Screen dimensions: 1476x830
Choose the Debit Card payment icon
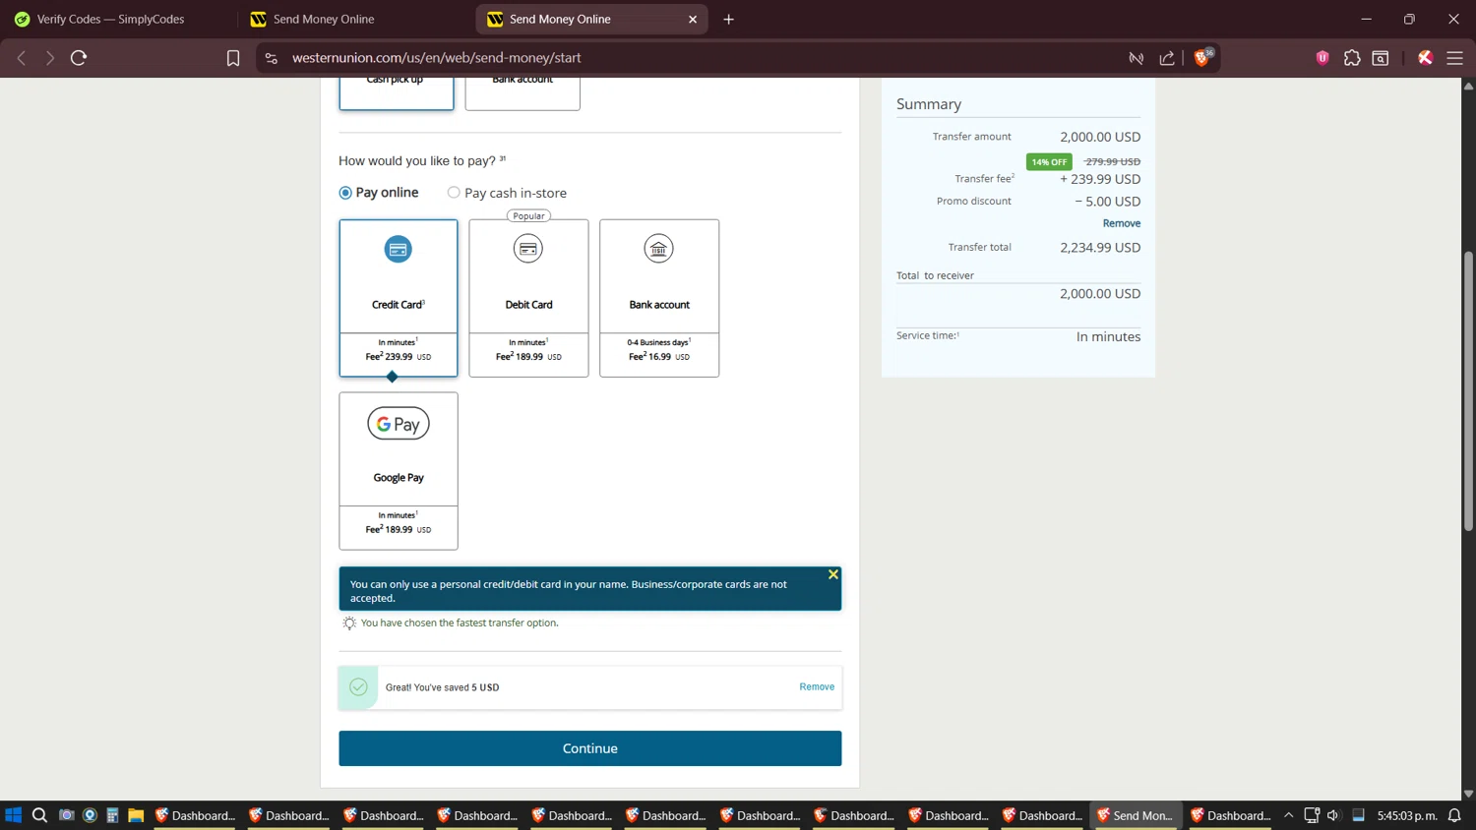point(528,249)
